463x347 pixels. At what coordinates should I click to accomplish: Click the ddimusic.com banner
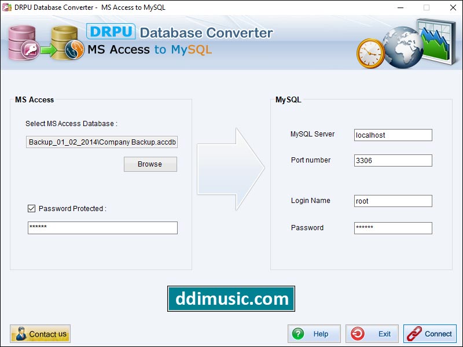[x=231, y=298]
